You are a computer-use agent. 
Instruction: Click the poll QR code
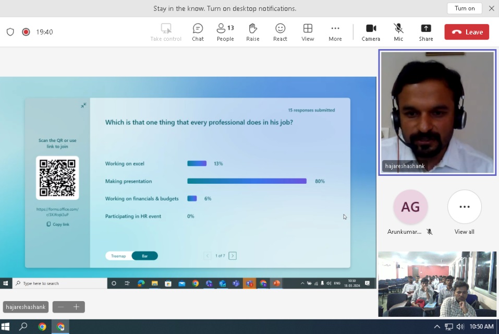[x=57, y=177]
